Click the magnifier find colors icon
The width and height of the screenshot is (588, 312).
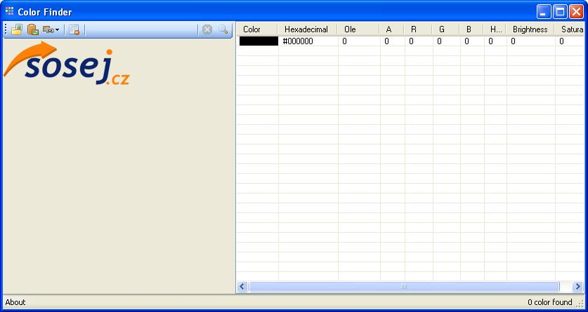(223, 29)
